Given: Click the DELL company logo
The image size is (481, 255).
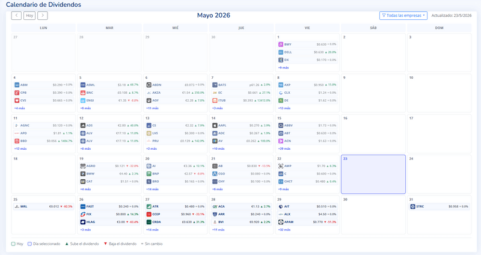Looking at the screenshot, I should [x=281, y=52].
